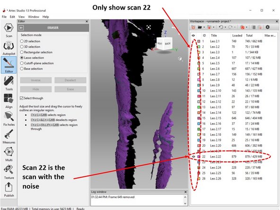
Task: Click the Erase button
Action: coord(70,89)
